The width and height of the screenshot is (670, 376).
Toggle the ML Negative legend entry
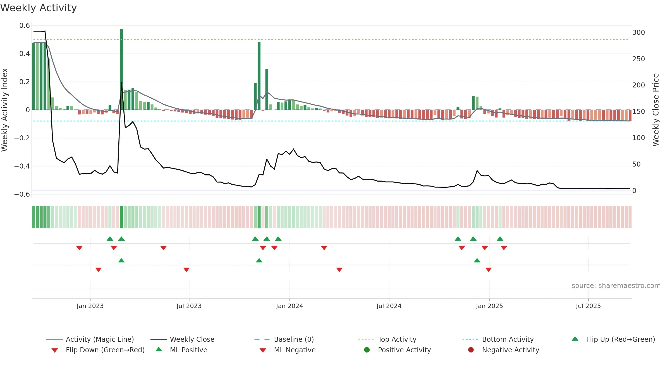pyautogui.click(x=288, y=350)
